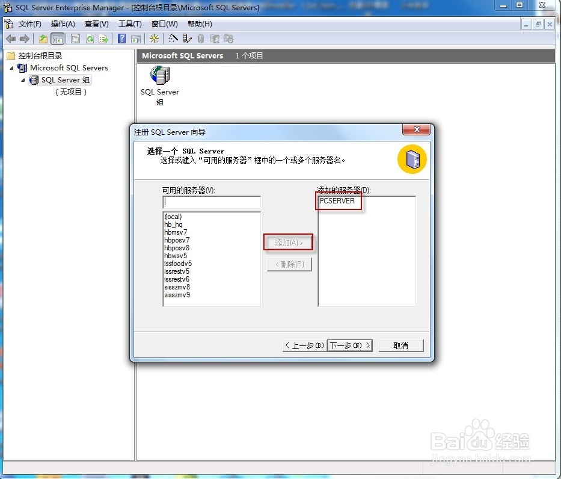Toggle the Show/Hide action pane icon
Viewport: 561px width, 479px height.
[x=136, y=39]
